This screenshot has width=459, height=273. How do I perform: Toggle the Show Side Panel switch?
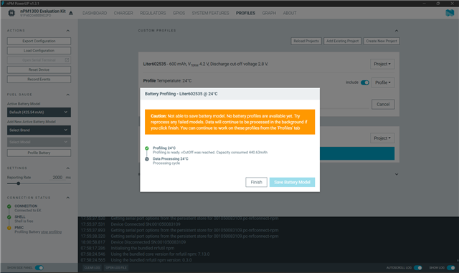pyautogui.click(x=39, y=267)
